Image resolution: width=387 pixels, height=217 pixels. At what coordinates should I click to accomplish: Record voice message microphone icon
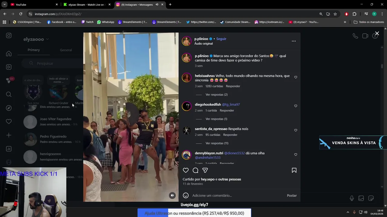coord(352,198)
